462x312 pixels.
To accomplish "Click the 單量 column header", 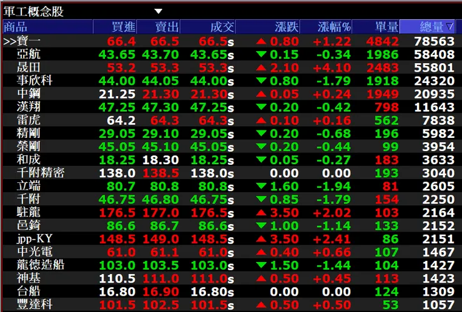I will pyautogui.click(x=376, y=27).
